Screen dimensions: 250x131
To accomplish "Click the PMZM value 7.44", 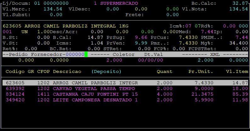I will (242, 37).
